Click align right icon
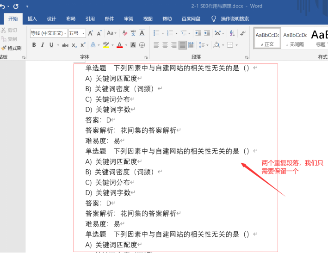Screen dimensions: 328x253 point(174,45)
